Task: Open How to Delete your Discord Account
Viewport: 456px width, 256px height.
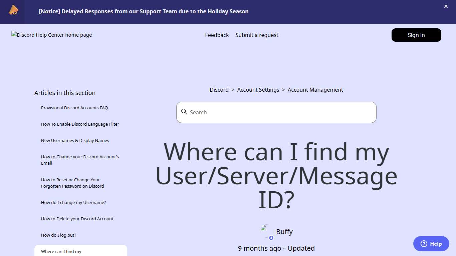Action: (x=77, y=219)
